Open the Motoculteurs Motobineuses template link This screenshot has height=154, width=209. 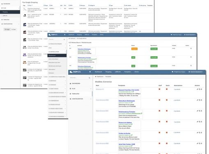126,101
